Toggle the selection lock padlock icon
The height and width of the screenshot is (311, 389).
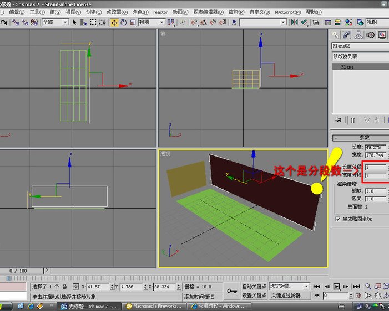click(x=65, y=287)
